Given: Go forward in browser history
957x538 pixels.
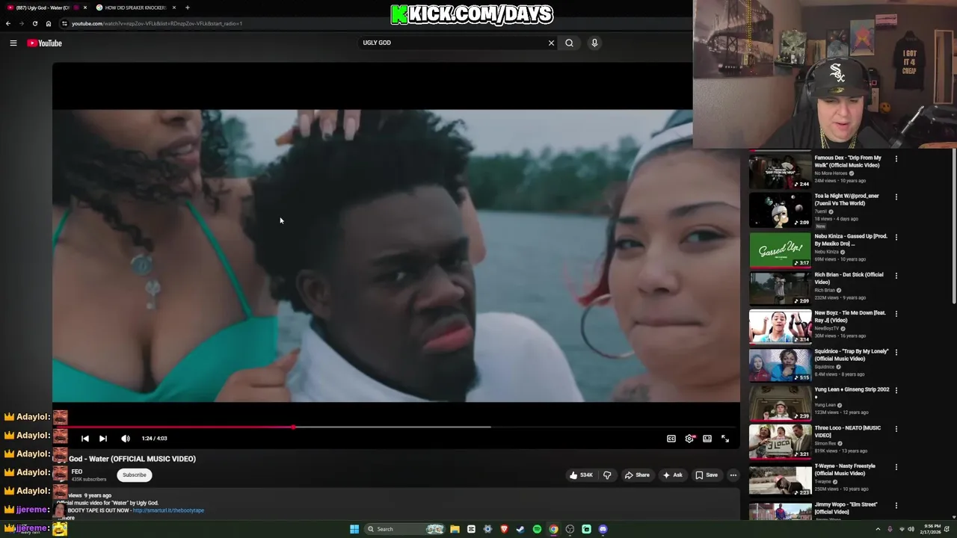Looking at the screenshot, I should [21, 23].
